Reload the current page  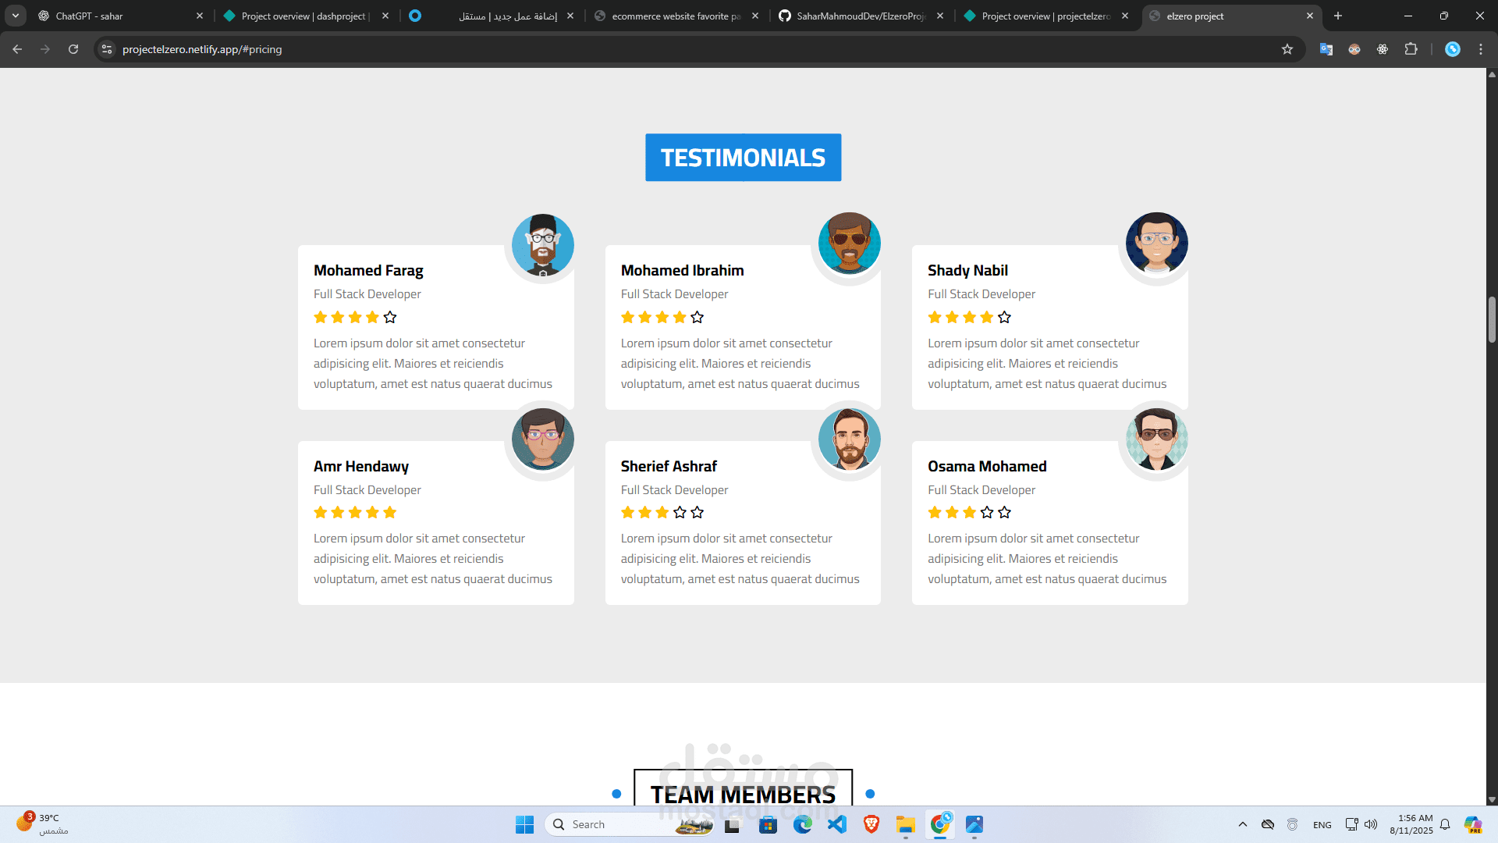73,49
